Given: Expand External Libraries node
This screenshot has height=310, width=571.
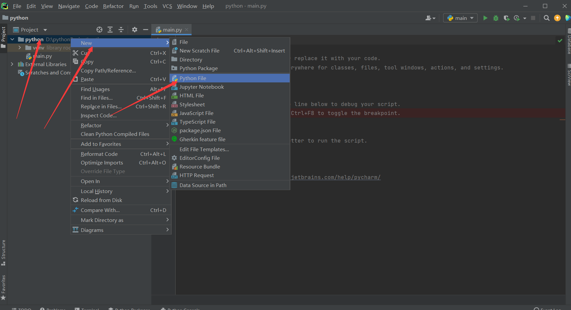Looking at the screenshot, I should (12, 64).
